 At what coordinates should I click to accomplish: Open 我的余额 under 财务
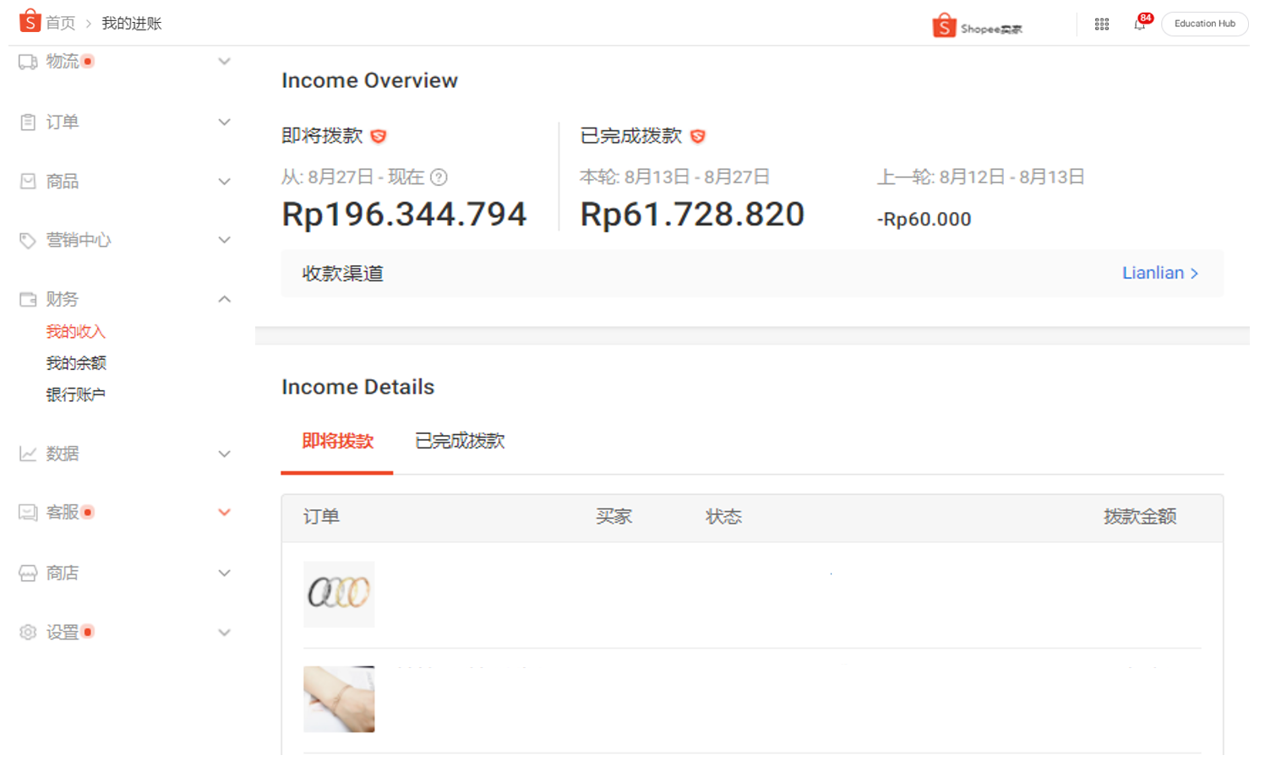tap(76, 363)
